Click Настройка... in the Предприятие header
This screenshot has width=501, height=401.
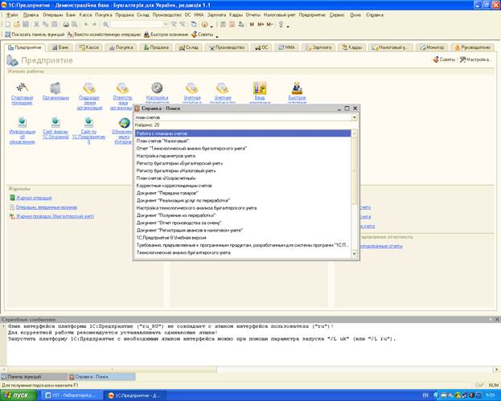coord(474,59)
